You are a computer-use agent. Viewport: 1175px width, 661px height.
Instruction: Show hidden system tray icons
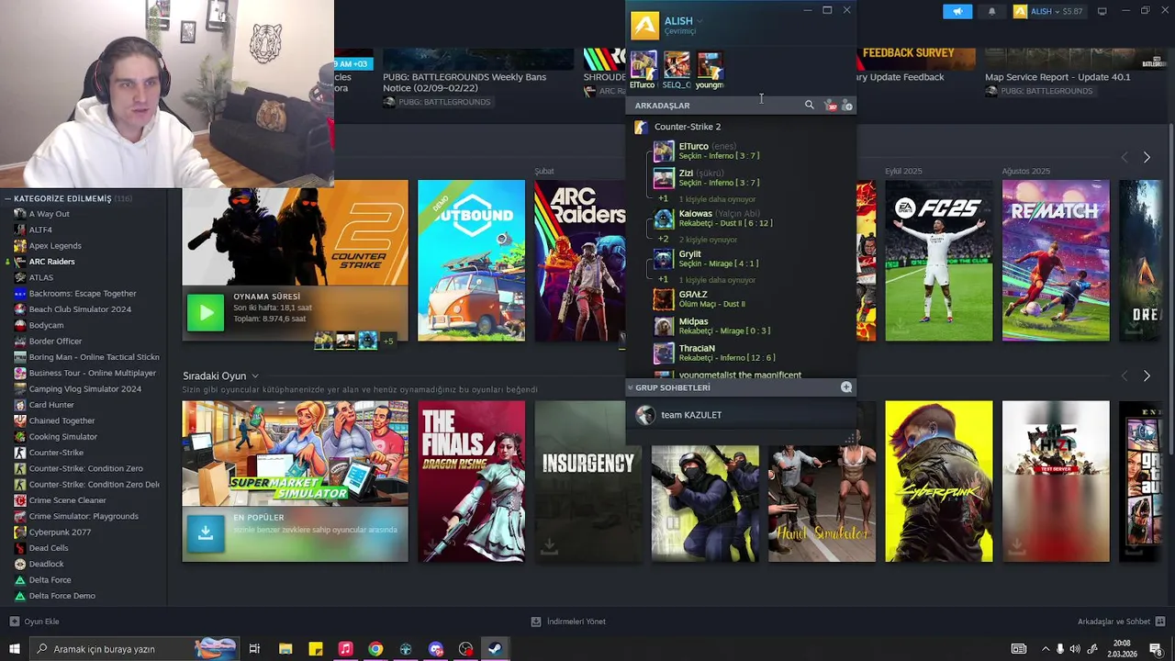(x=1045, y=649)
